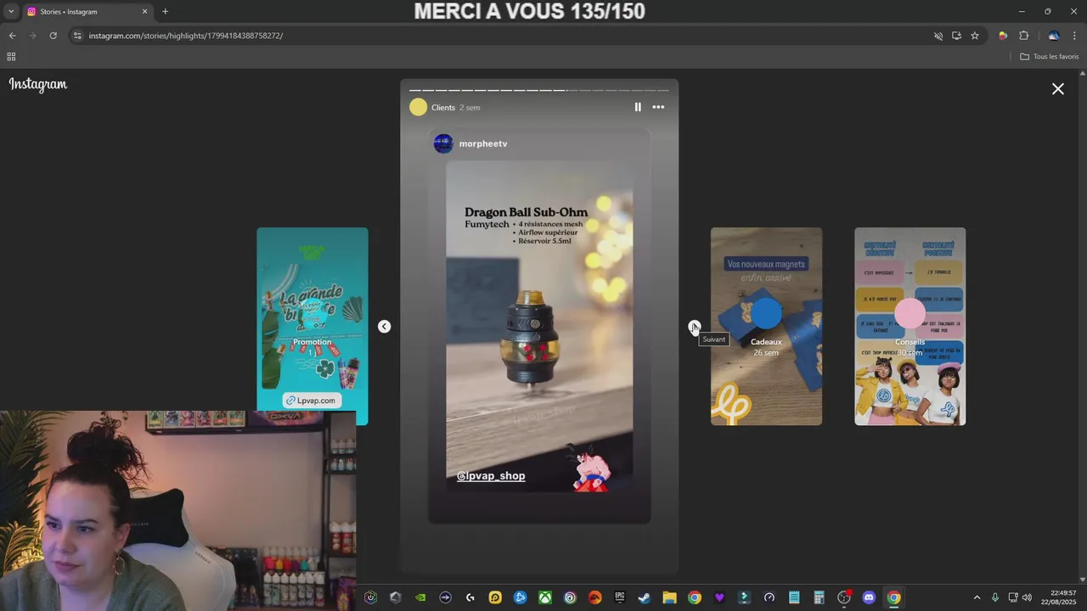Screen dimensions: 1087x611
Task: Open the Conseils highlight thumbnail
Action: [x=910, y=327]
